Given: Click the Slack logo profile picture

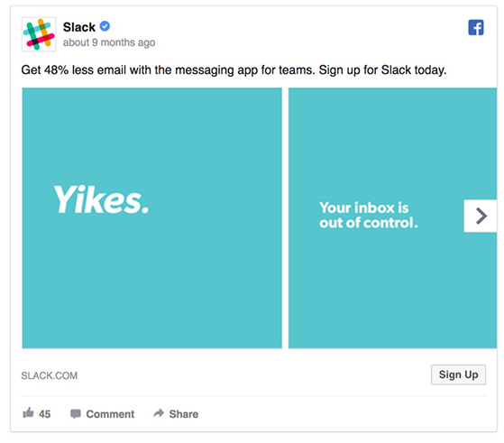Looking at the screenshot, I should point(39,34).
